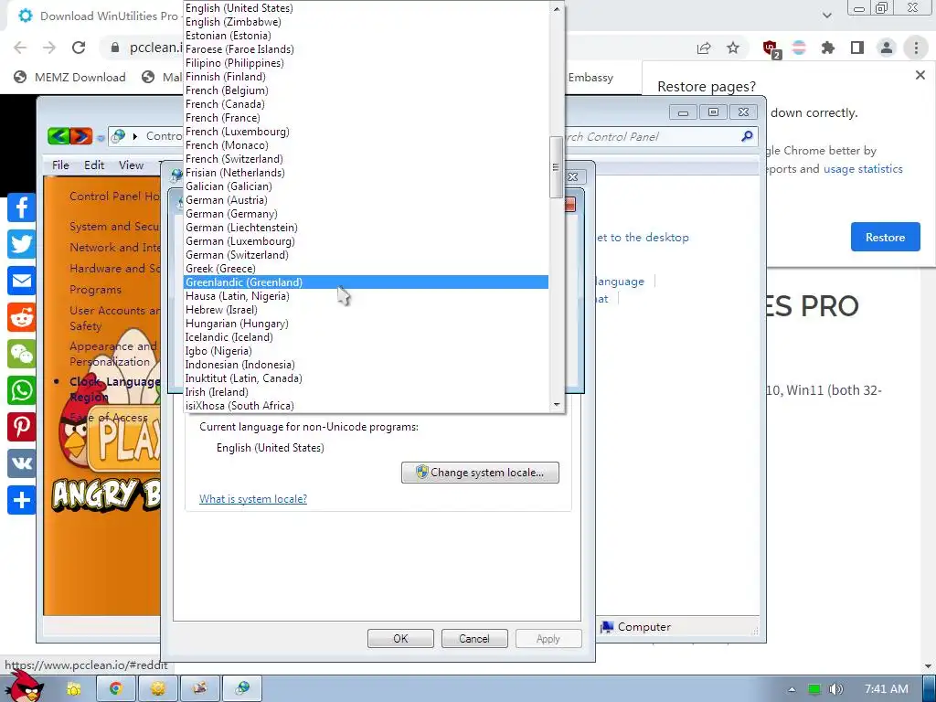936x702 pixels.
Task: Open Chrome profile avatar
Action: [887, 48]
